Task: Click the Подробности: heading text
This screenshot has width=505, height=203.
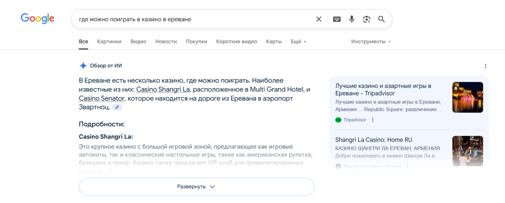Action: [x=102, y=124]
